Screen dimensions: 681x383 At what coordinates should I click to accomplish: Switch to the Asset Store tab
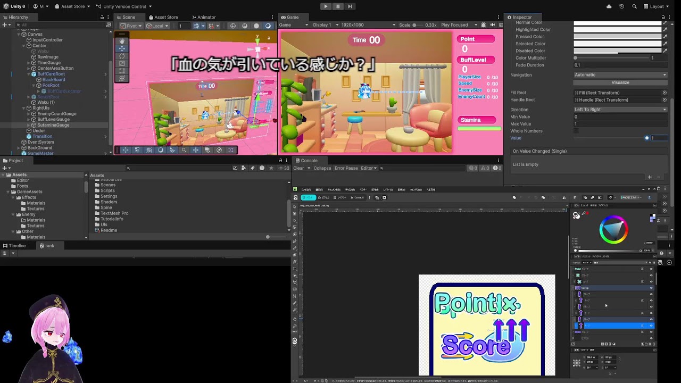coord(162,17)
